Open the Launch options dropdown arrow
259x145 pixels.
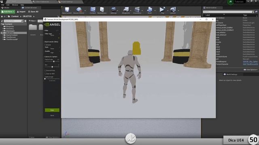(x=178, y=10)
